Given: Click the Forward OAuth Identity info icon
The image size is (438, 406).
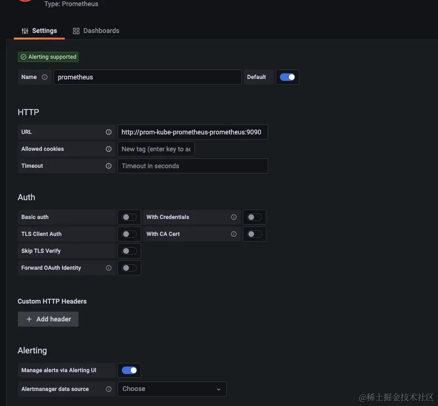Looking at the screenshot, I should coord(109,268).
